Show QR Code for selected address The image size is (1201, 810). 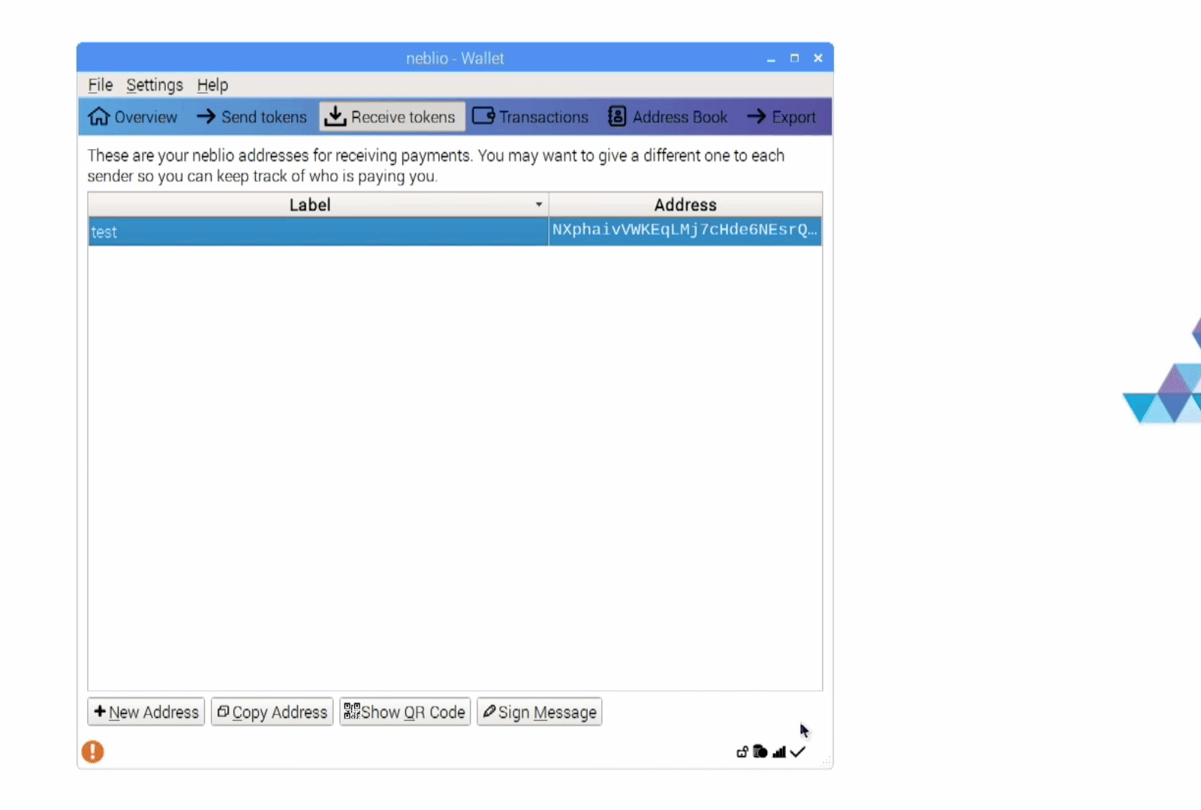405,712
